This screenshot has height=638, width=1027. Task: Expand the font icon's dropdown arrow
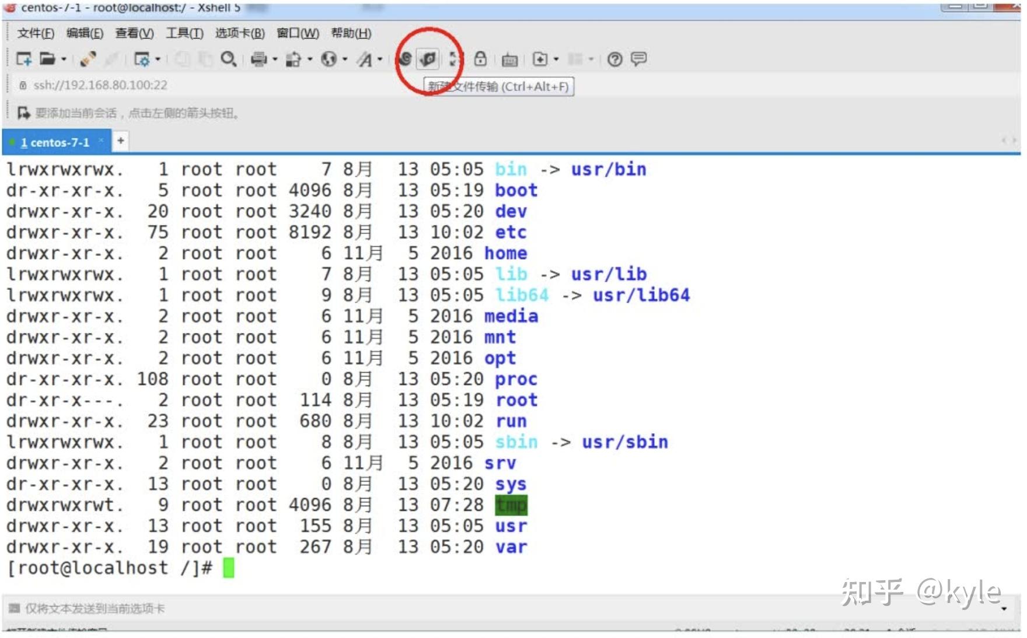click(x=380, y=59)
